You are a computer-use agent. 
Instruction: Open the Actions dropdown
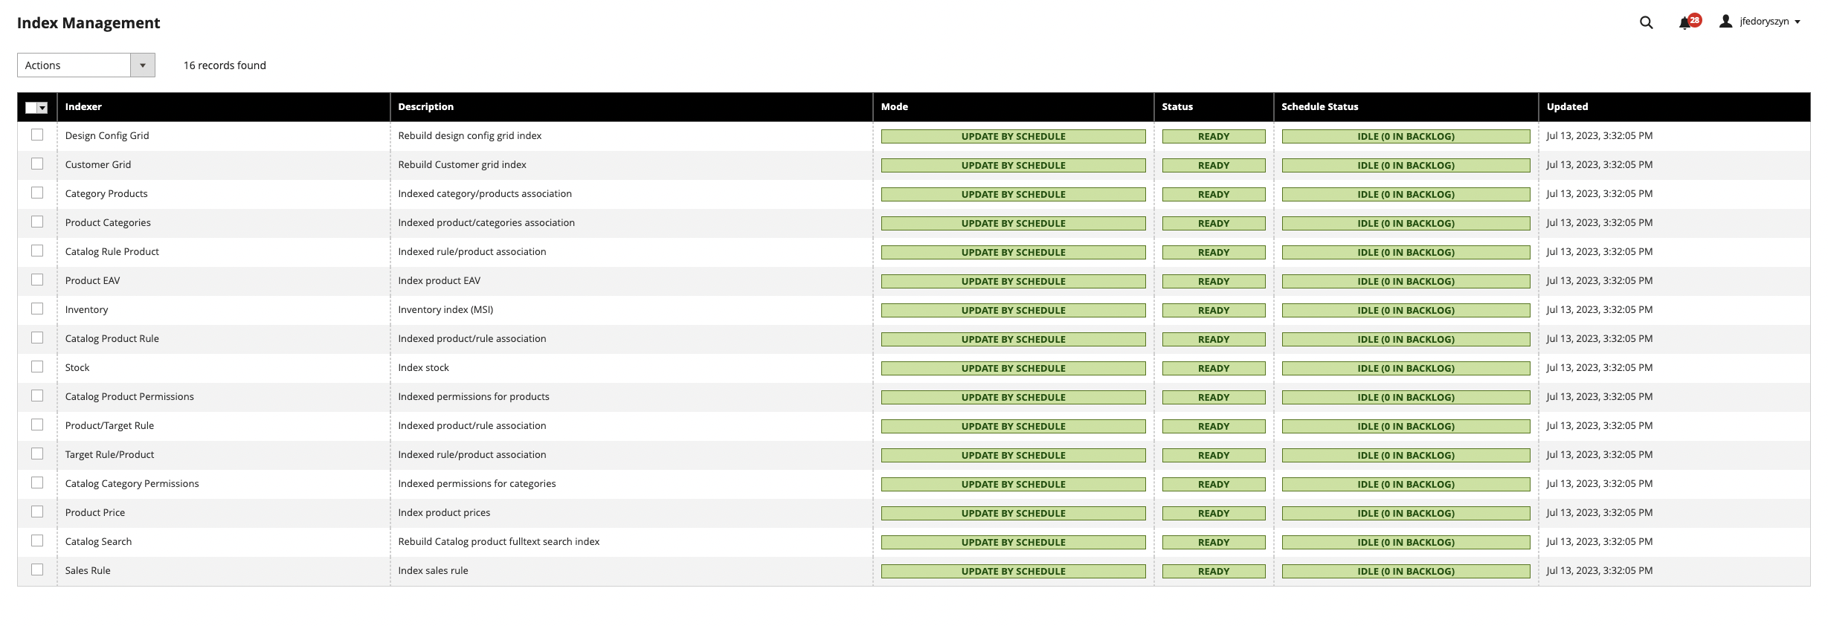point(86,65)
